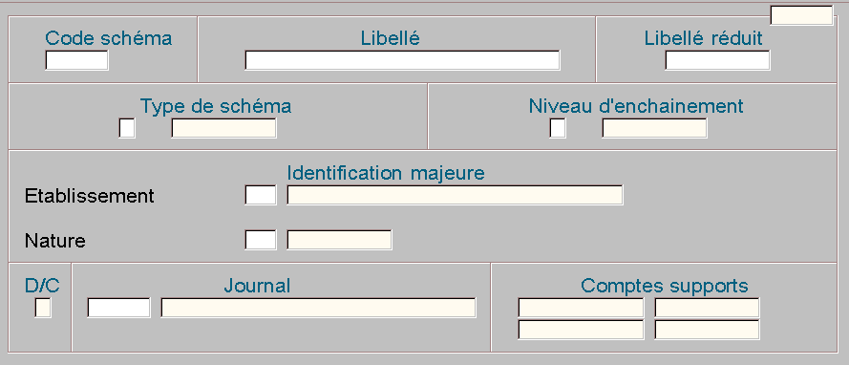Click the long Journal description field

coord(318,308)
